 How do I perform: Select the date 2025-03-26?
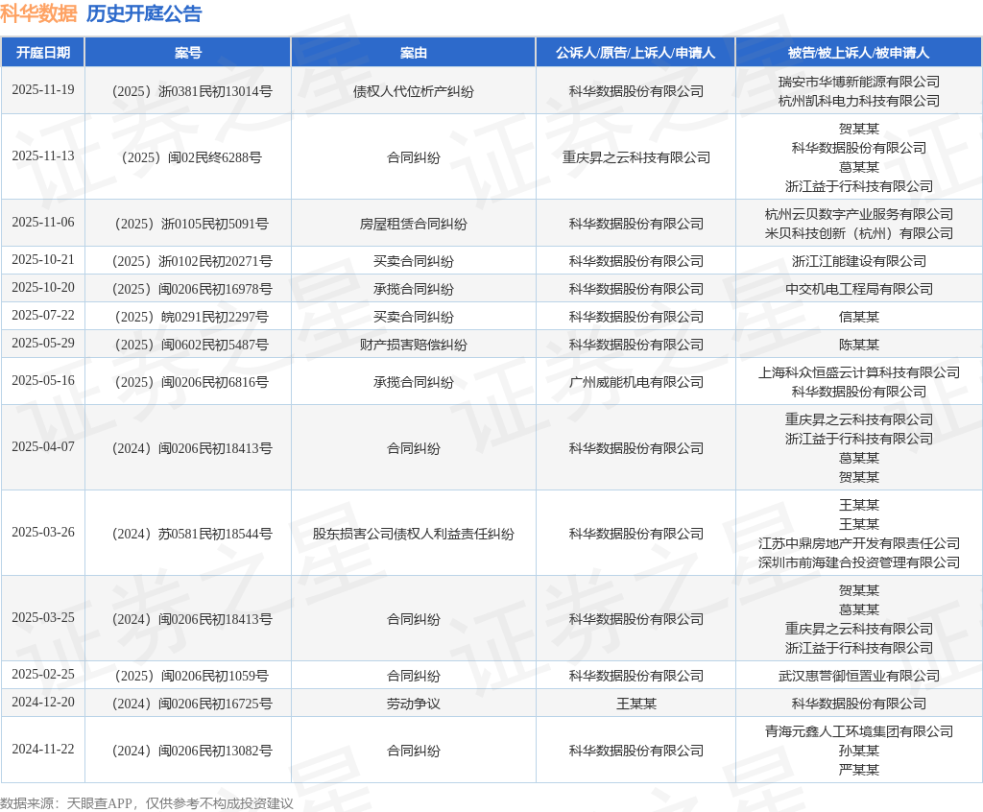pyautogui.click(x=42, y=533)
